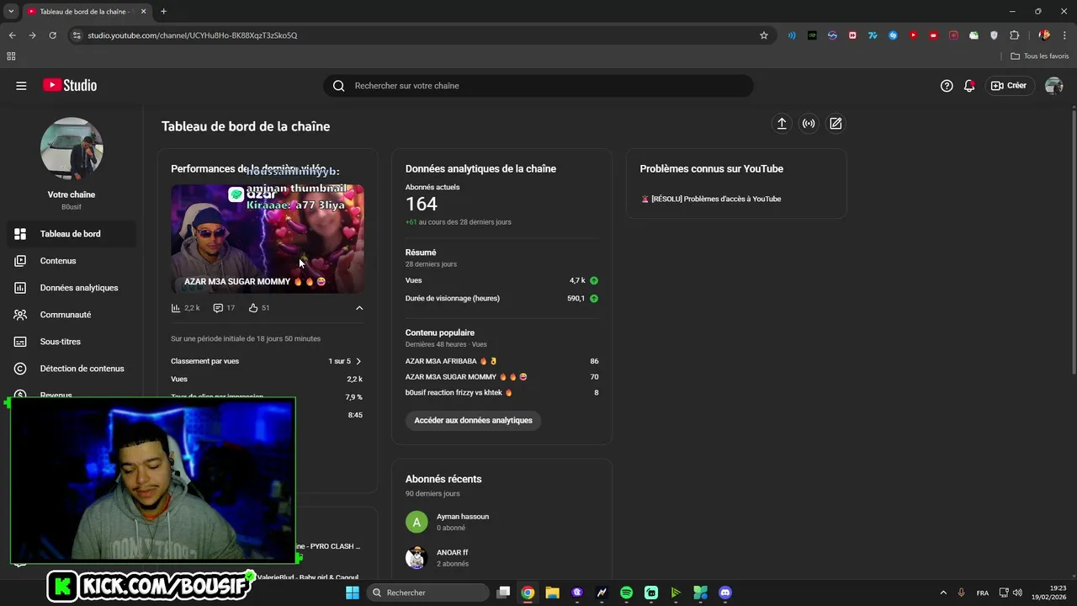
Task: Click the 164 current subscribers count
Action: [422, 205]
